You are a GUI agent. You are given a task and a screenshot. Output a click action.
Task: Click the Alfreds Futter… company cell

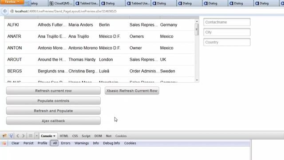tap(52, 25)
